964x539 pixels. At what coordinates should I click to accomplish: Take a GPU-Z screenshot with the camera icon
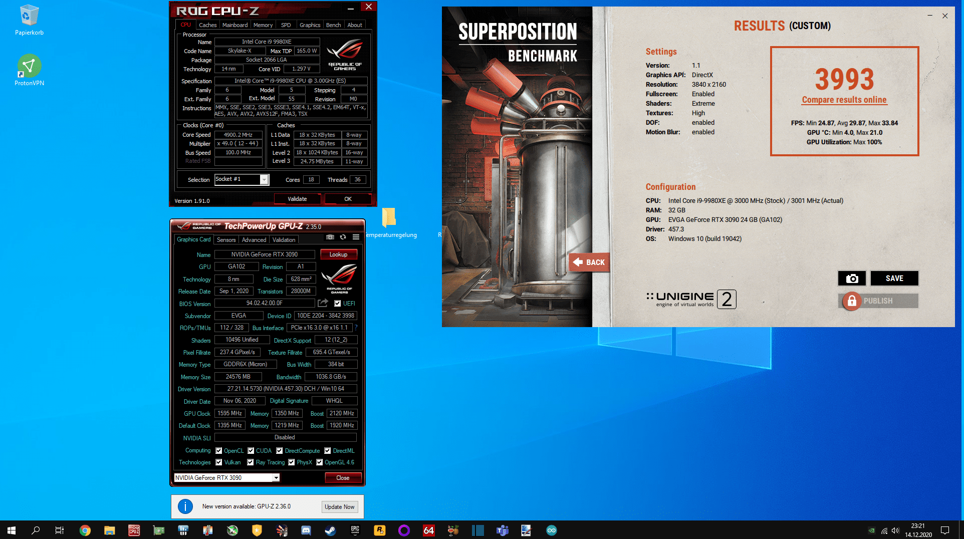pos(330,237)
